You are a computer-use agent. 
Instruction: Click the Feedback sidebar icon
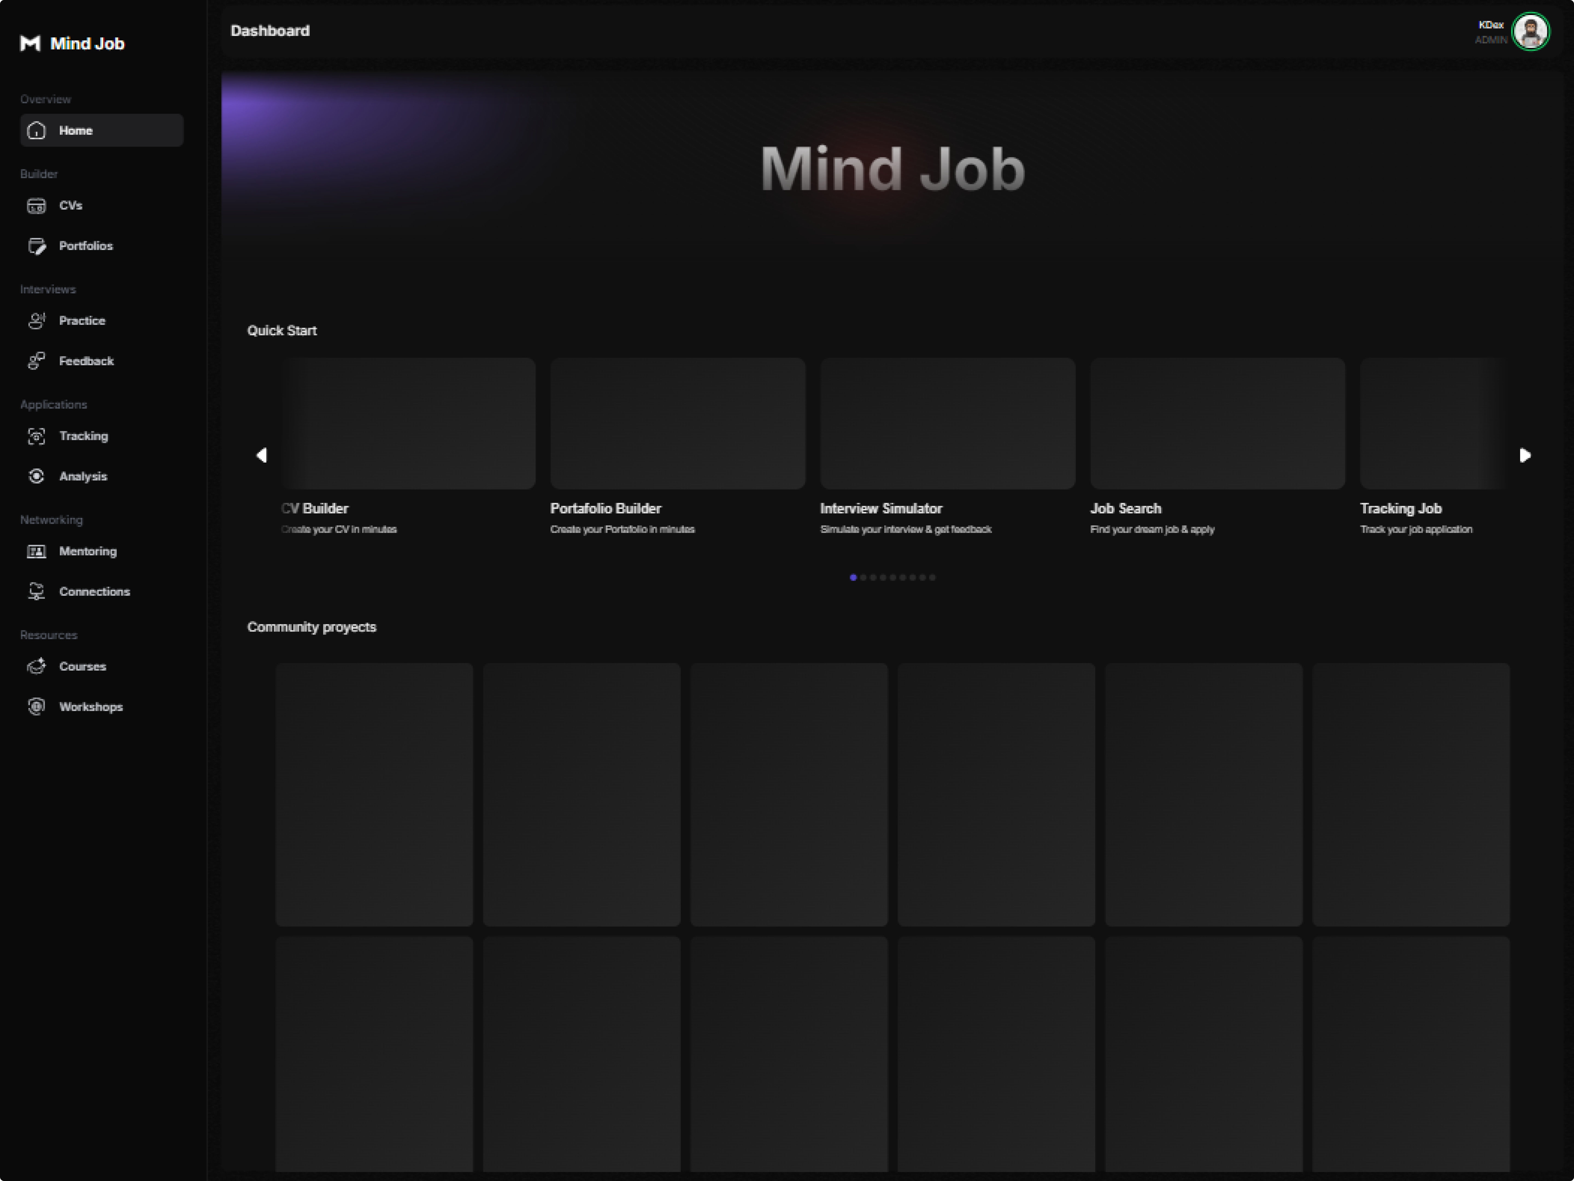(36, 361)
